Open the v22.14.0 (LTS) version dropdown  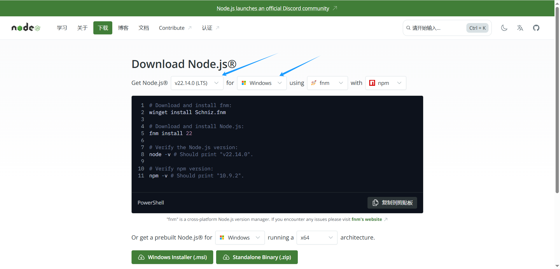pos(197,83)
